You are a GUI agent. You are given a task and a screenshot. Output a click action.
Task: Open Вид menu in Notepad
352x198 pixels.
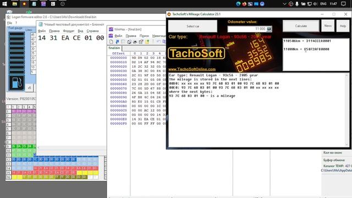click(80, 31)
